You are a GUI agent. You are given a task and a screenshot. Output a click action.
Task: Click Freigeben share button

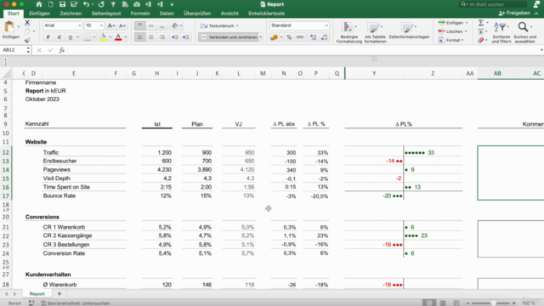tap(514, 14)
